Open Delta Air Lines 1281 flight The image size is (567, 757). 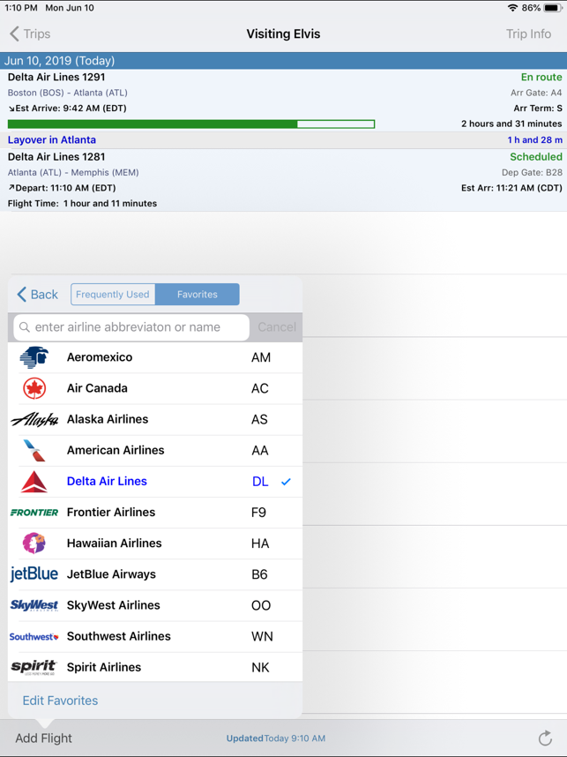pos(283,180)
